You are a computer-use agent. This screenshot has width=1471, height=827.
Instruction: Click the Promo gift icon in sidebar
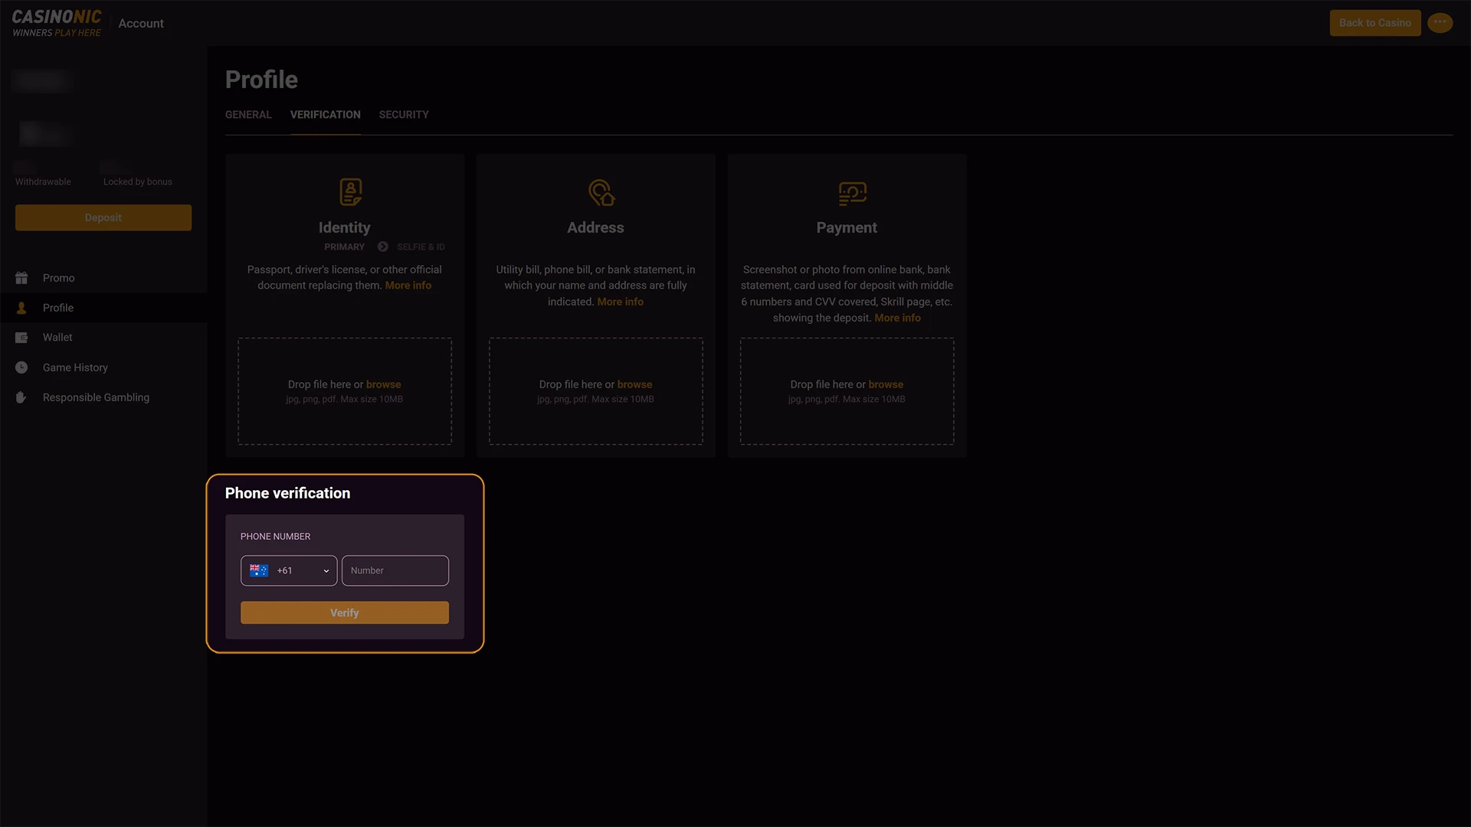(x=21, y=278)
